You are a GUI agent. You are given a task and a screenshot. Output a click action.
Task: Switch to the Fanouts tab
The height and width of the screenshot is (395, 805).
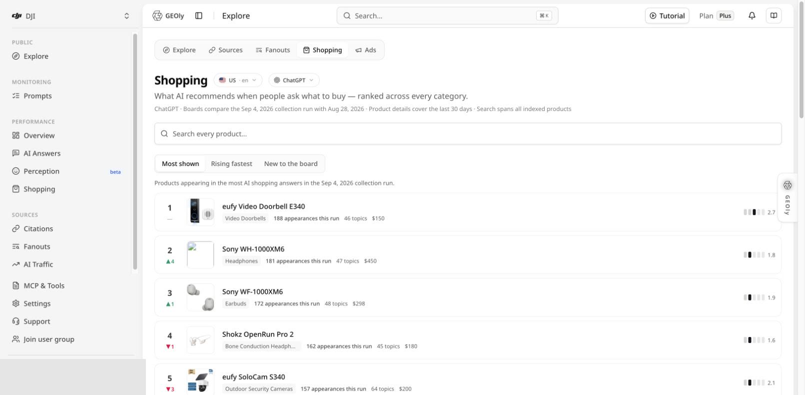pyautogui.click(x=273, y=50)
